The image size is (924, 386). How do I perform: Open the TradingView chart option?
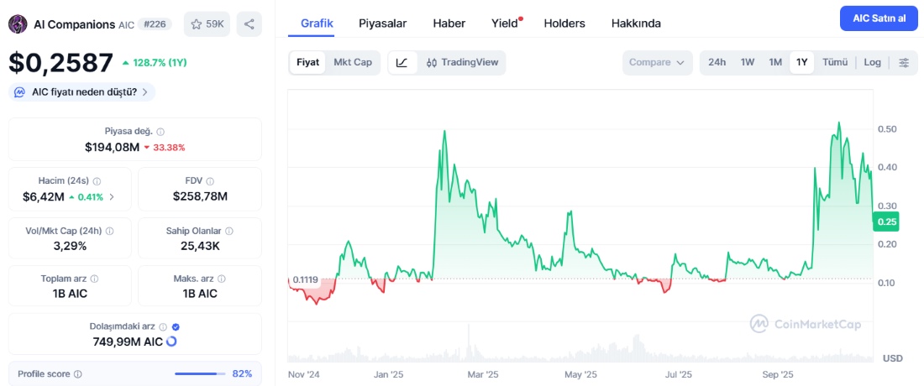462,62
